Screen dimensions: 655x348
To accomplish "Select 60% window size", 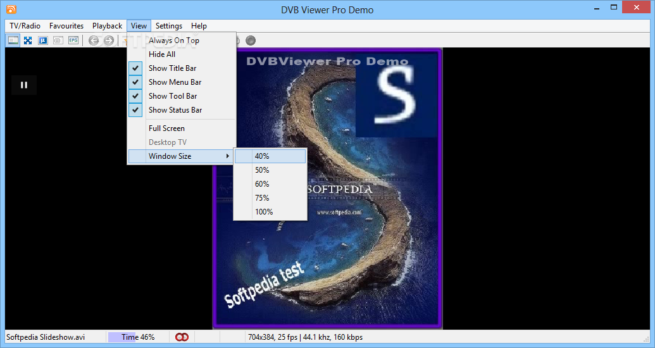I will pyautogui.click(x=270, y=184).
